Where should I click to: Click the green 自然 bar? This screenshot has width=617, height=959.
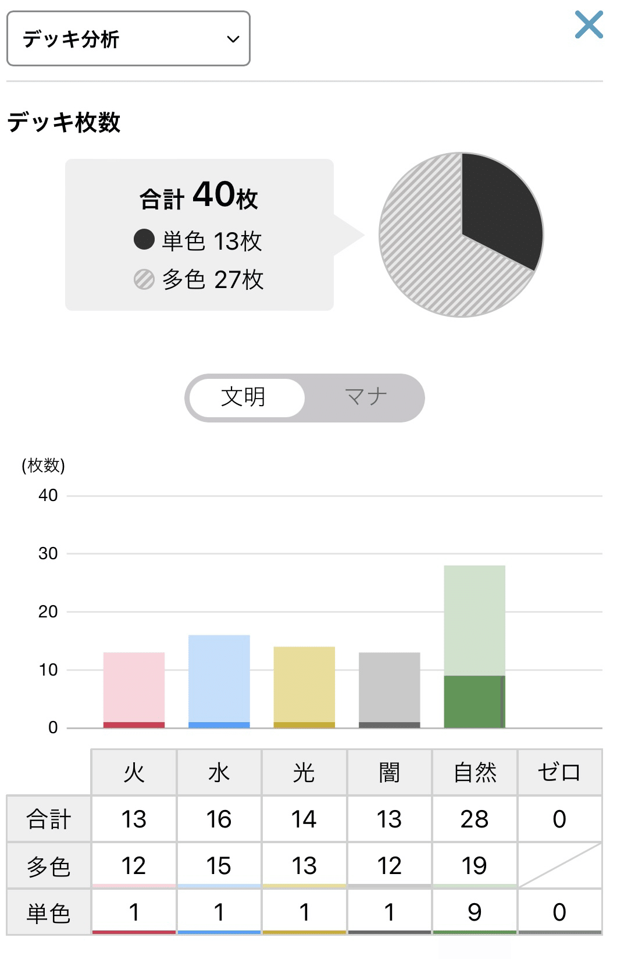coord(474,646)
